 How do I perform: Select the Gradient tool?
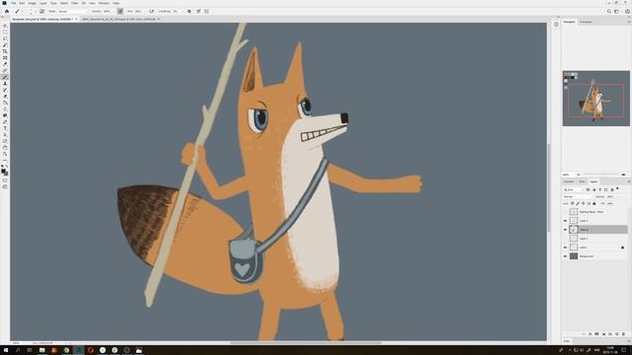point(5,103)
